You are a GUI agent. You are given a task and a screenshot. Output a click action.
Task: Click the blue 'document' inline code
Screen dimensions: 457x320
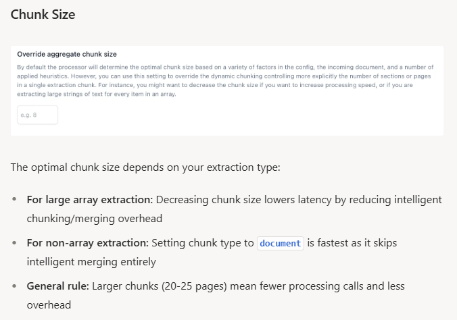pos(281,243)
